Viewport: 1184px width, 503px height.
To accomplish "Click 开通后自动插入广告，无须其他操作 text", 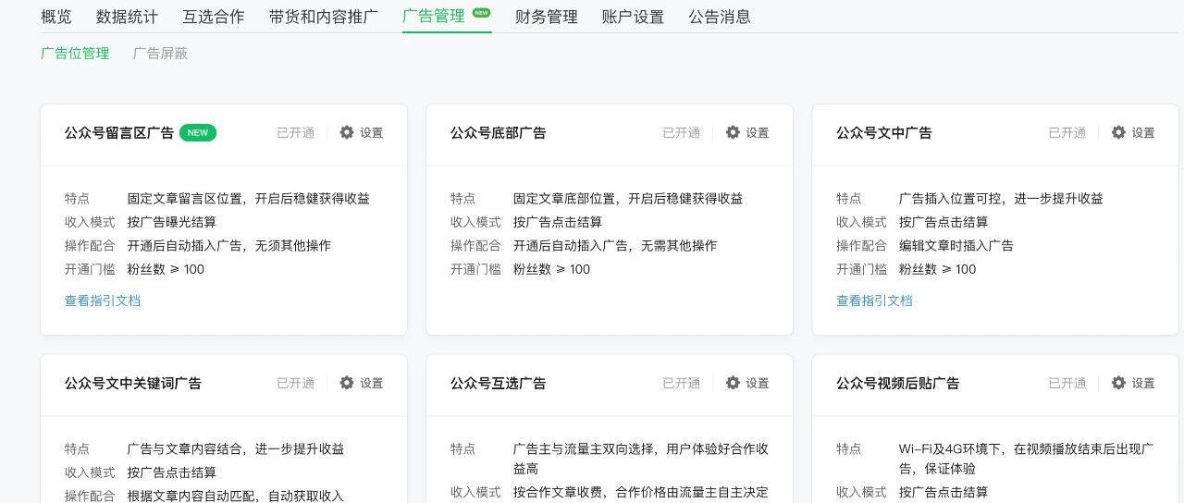I will click(x=229, y=246).
